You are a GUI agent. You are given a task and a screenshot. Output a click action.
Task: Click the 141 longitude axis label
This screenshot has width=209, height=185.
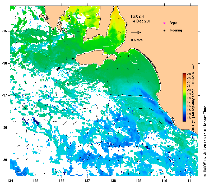(190, 181)
